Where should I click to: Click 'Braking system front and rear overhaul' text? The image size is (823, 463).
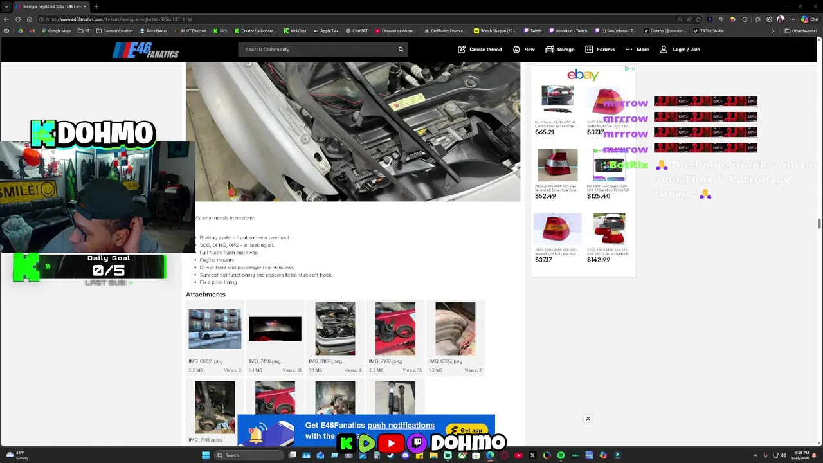[244, 237]
